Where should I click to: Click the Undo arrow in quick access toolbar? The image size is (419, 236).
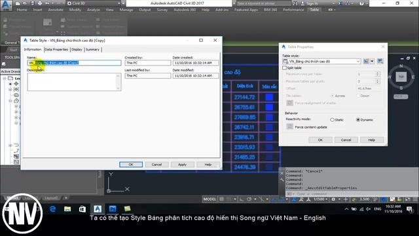click(47, 3)
